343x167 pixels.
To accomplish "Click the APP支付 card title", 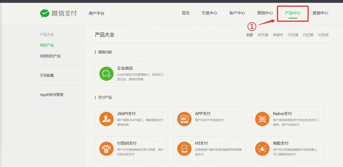I will coord(202,114).
